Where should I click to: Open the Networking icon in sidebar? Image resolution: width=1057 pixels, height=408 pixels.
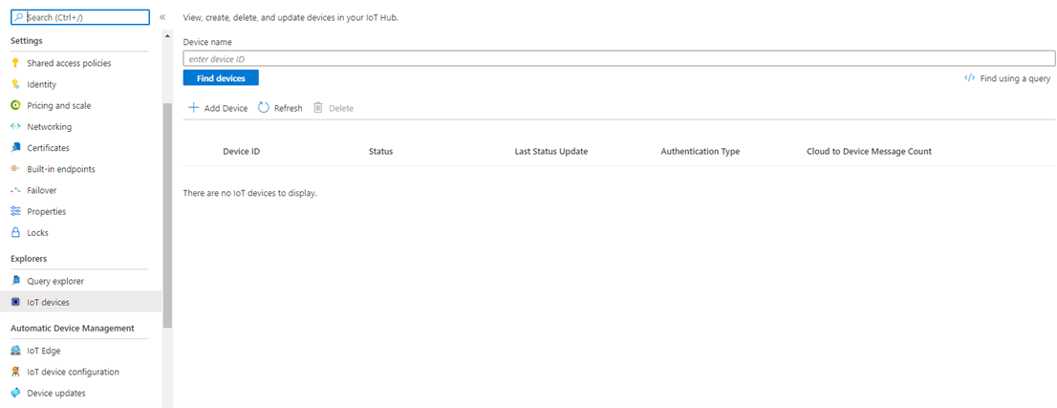click(15, 127)
